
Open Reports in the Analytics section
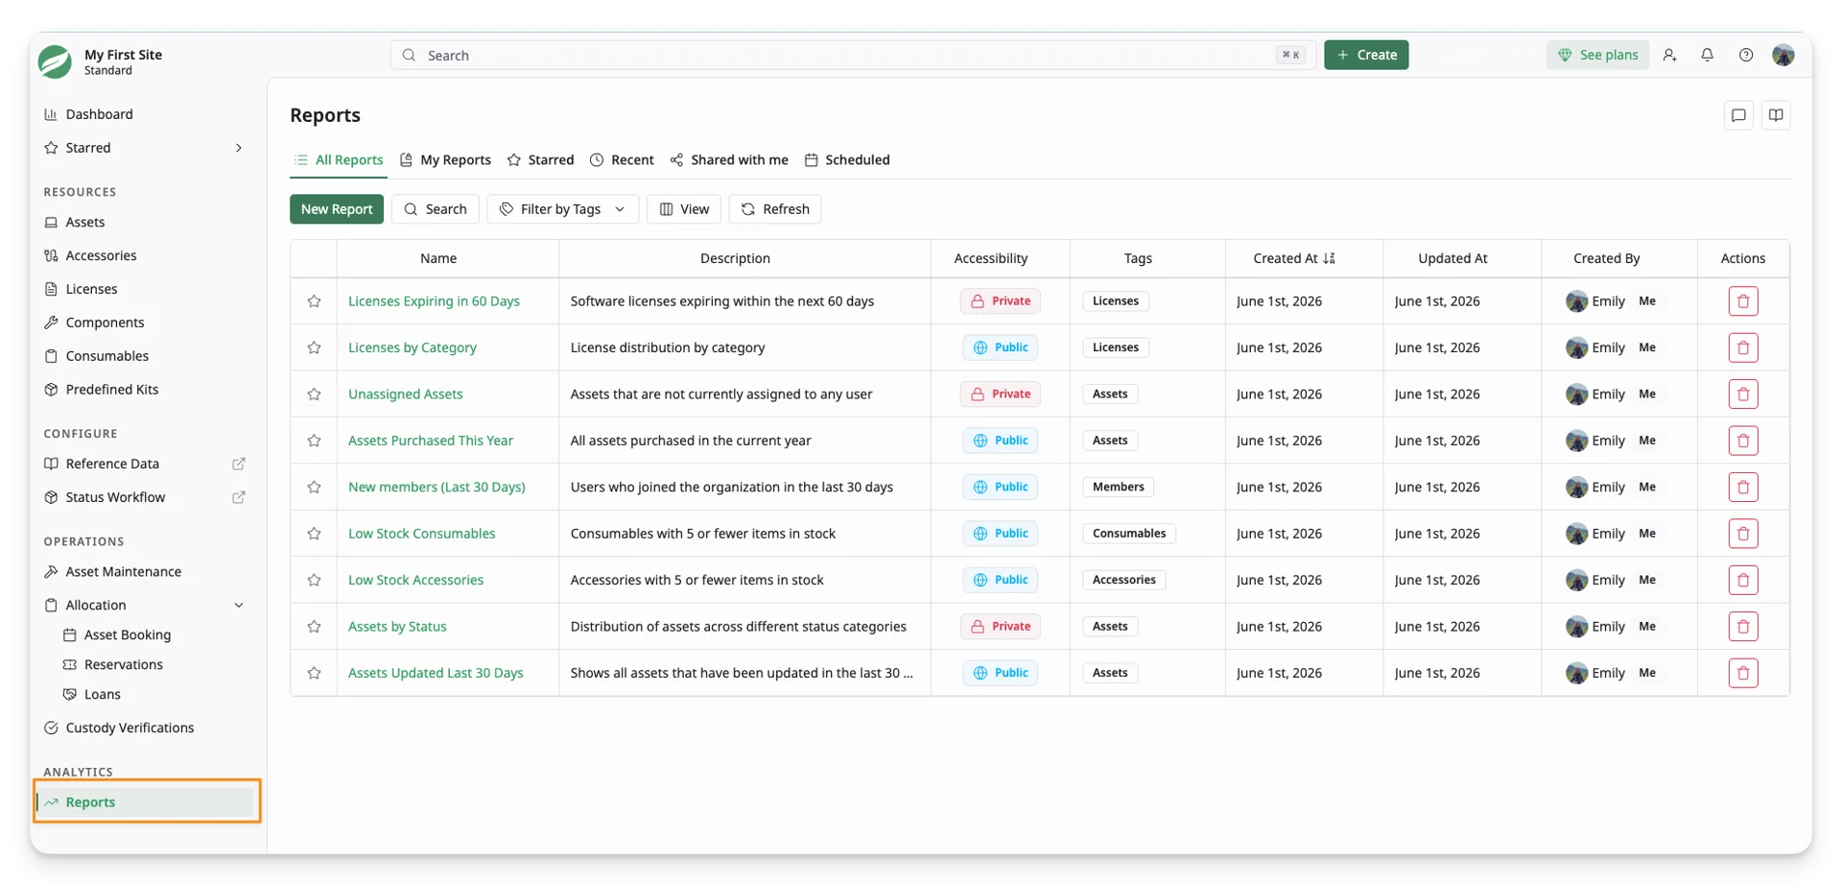coord(145,802)
